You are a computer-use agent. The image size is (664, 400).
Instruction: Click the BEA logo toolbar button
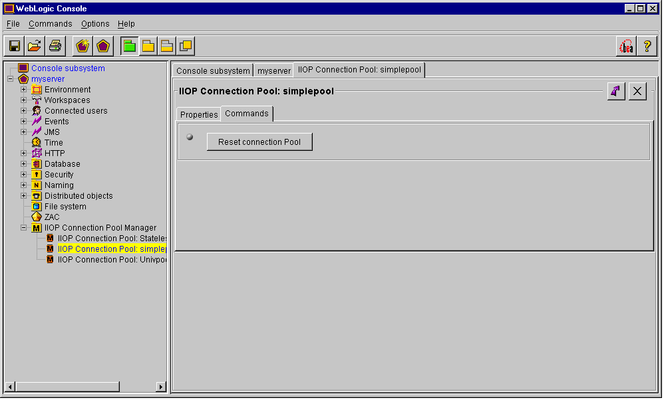point(626,46)
